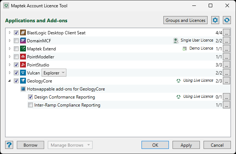Uncheck Design Conformance Reporting add-on
Image resolution: width=236 pixels, height=154 pixels.
pyautogui.click(x=31, y=97)
